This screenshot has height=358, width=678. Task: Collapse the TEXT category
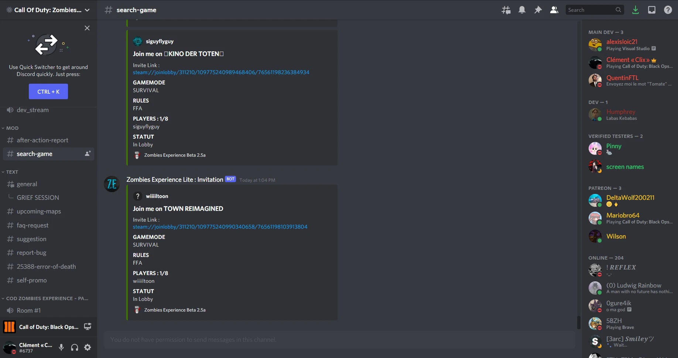(x=10, y=172)
